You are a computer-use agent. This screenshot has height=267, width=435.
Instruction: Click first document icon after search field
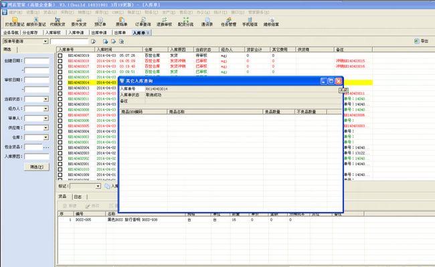106,41
